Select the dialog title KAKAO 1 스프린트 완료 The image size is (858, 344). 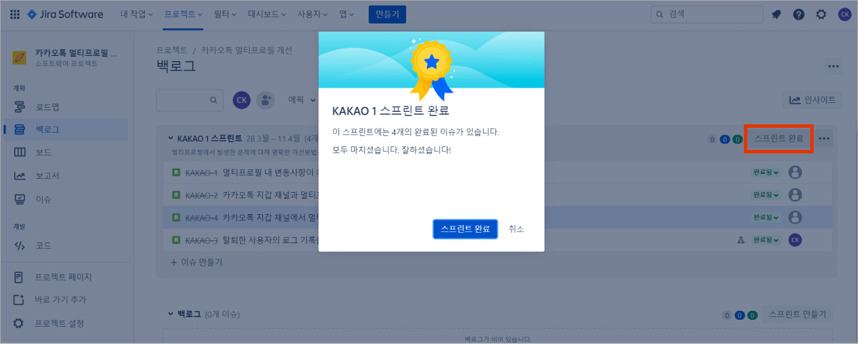pyautogui.click(x=392, y=111)
